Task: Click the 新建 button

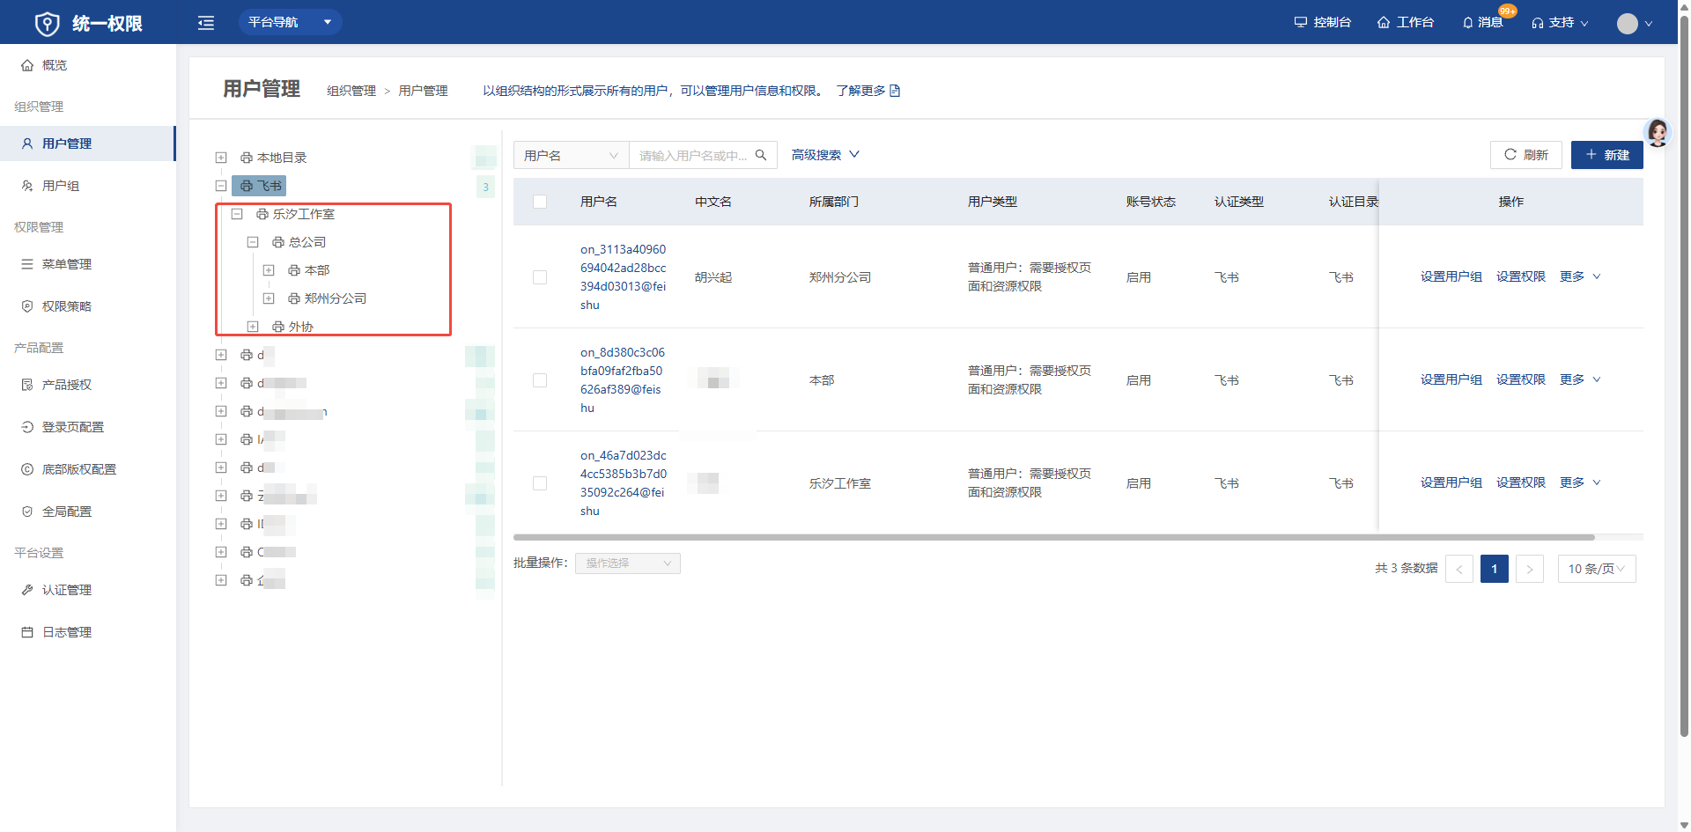Action: [1606, 155]
